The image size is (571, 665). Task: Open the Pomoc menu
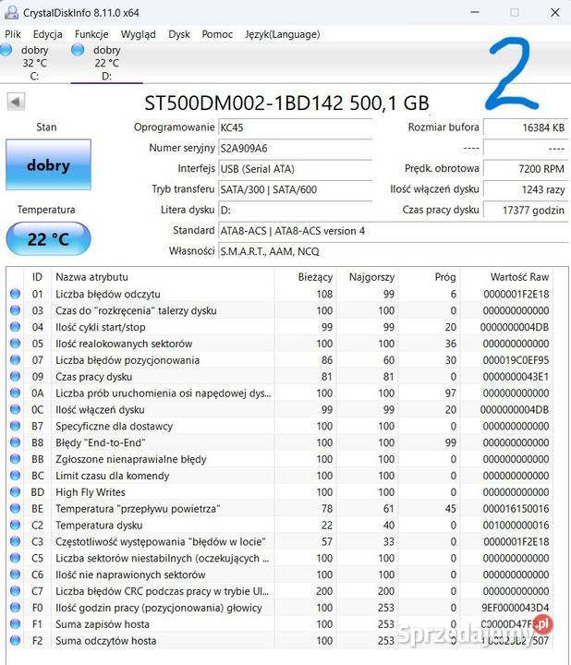[217, 34]
